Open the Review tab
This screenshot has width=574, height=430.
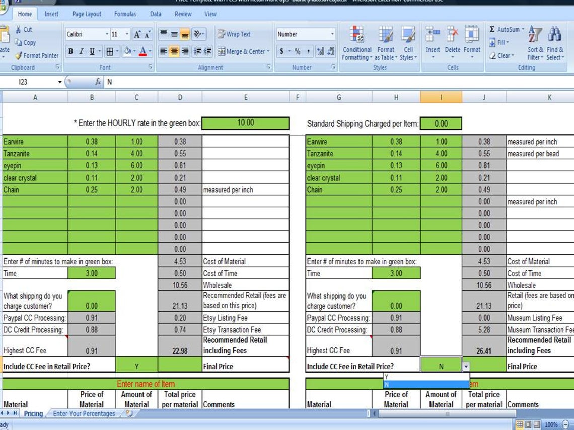click(x=183, y=14)
